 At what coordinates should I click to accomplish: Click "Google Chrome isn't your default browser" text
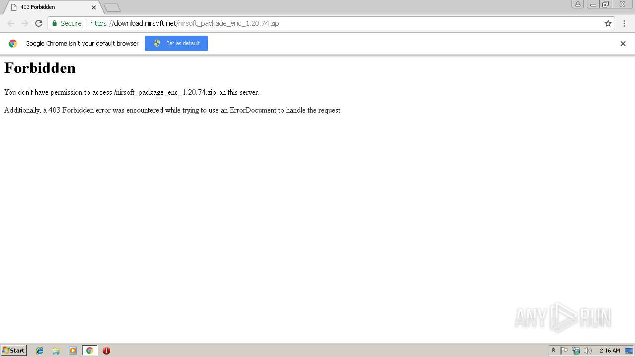click(x=82, y=44)
